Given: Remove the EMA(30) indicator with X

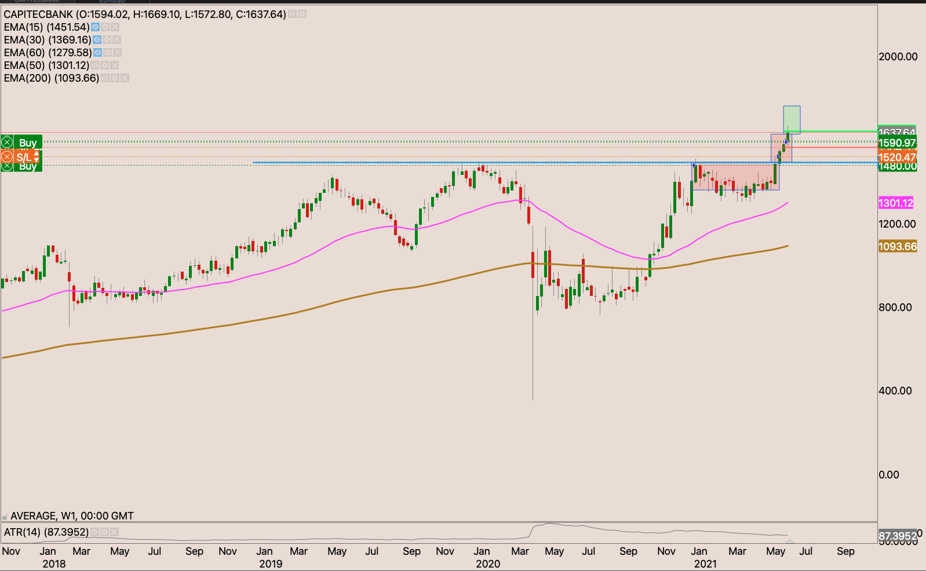Looking at the screenshot, I should point(117,40).
